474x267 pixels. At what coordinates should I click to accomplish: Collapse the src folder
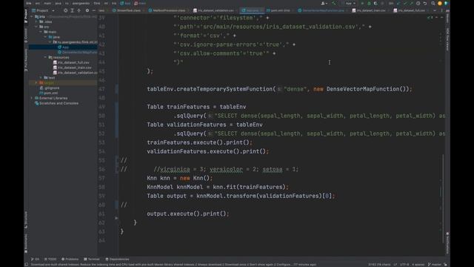[x=36, y=27]
